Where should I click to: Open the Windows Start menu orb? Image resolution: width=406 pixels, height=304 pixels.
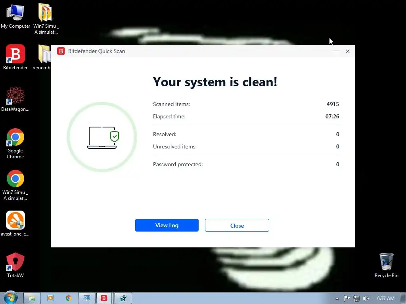click(10, 298)
